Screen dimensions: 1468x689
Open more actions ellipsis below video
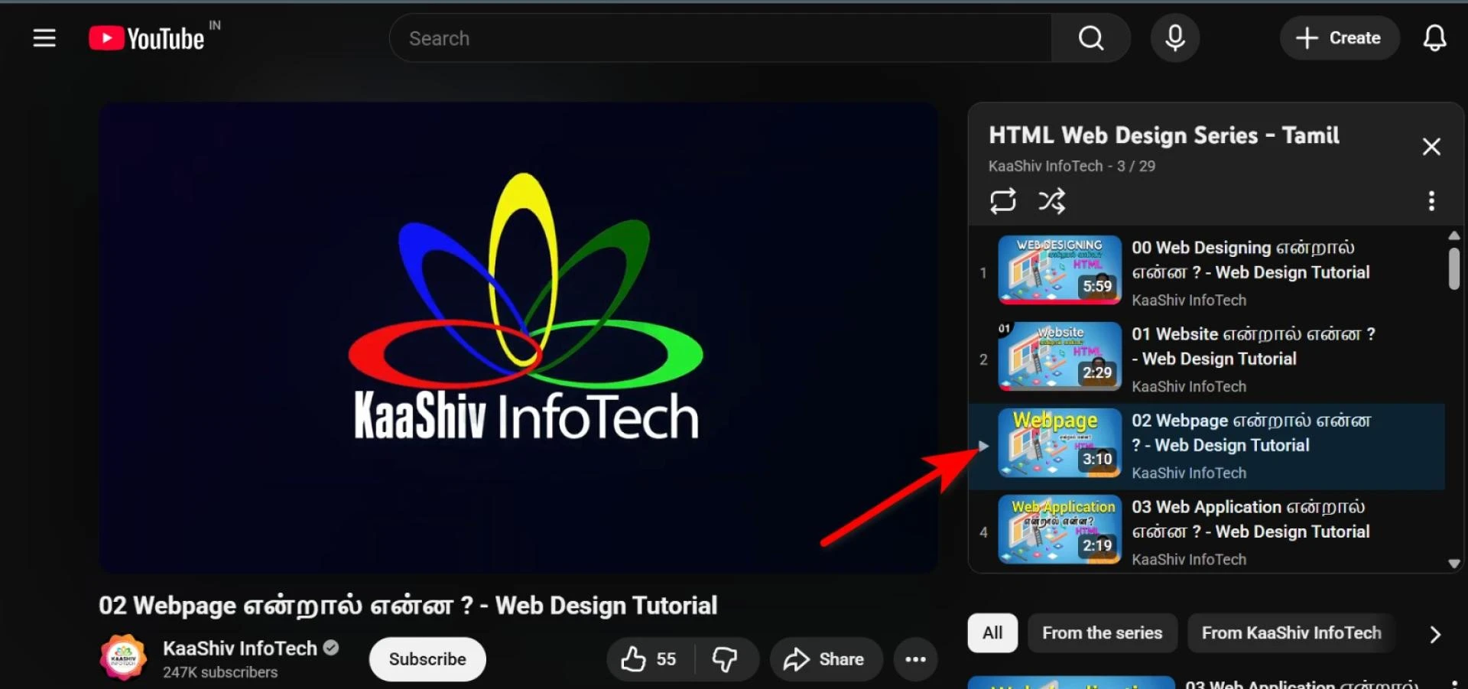(916, 659)
